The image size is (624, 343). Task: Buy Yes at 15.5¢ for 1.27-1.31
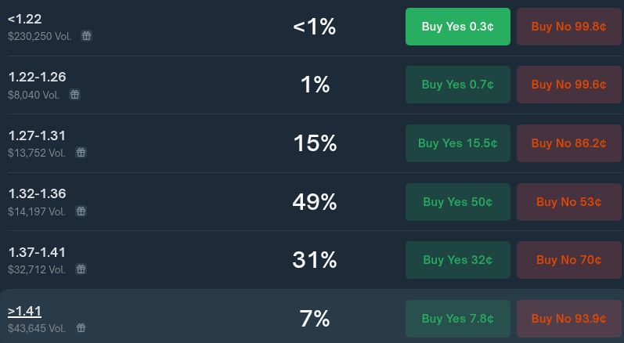point(458,143)
